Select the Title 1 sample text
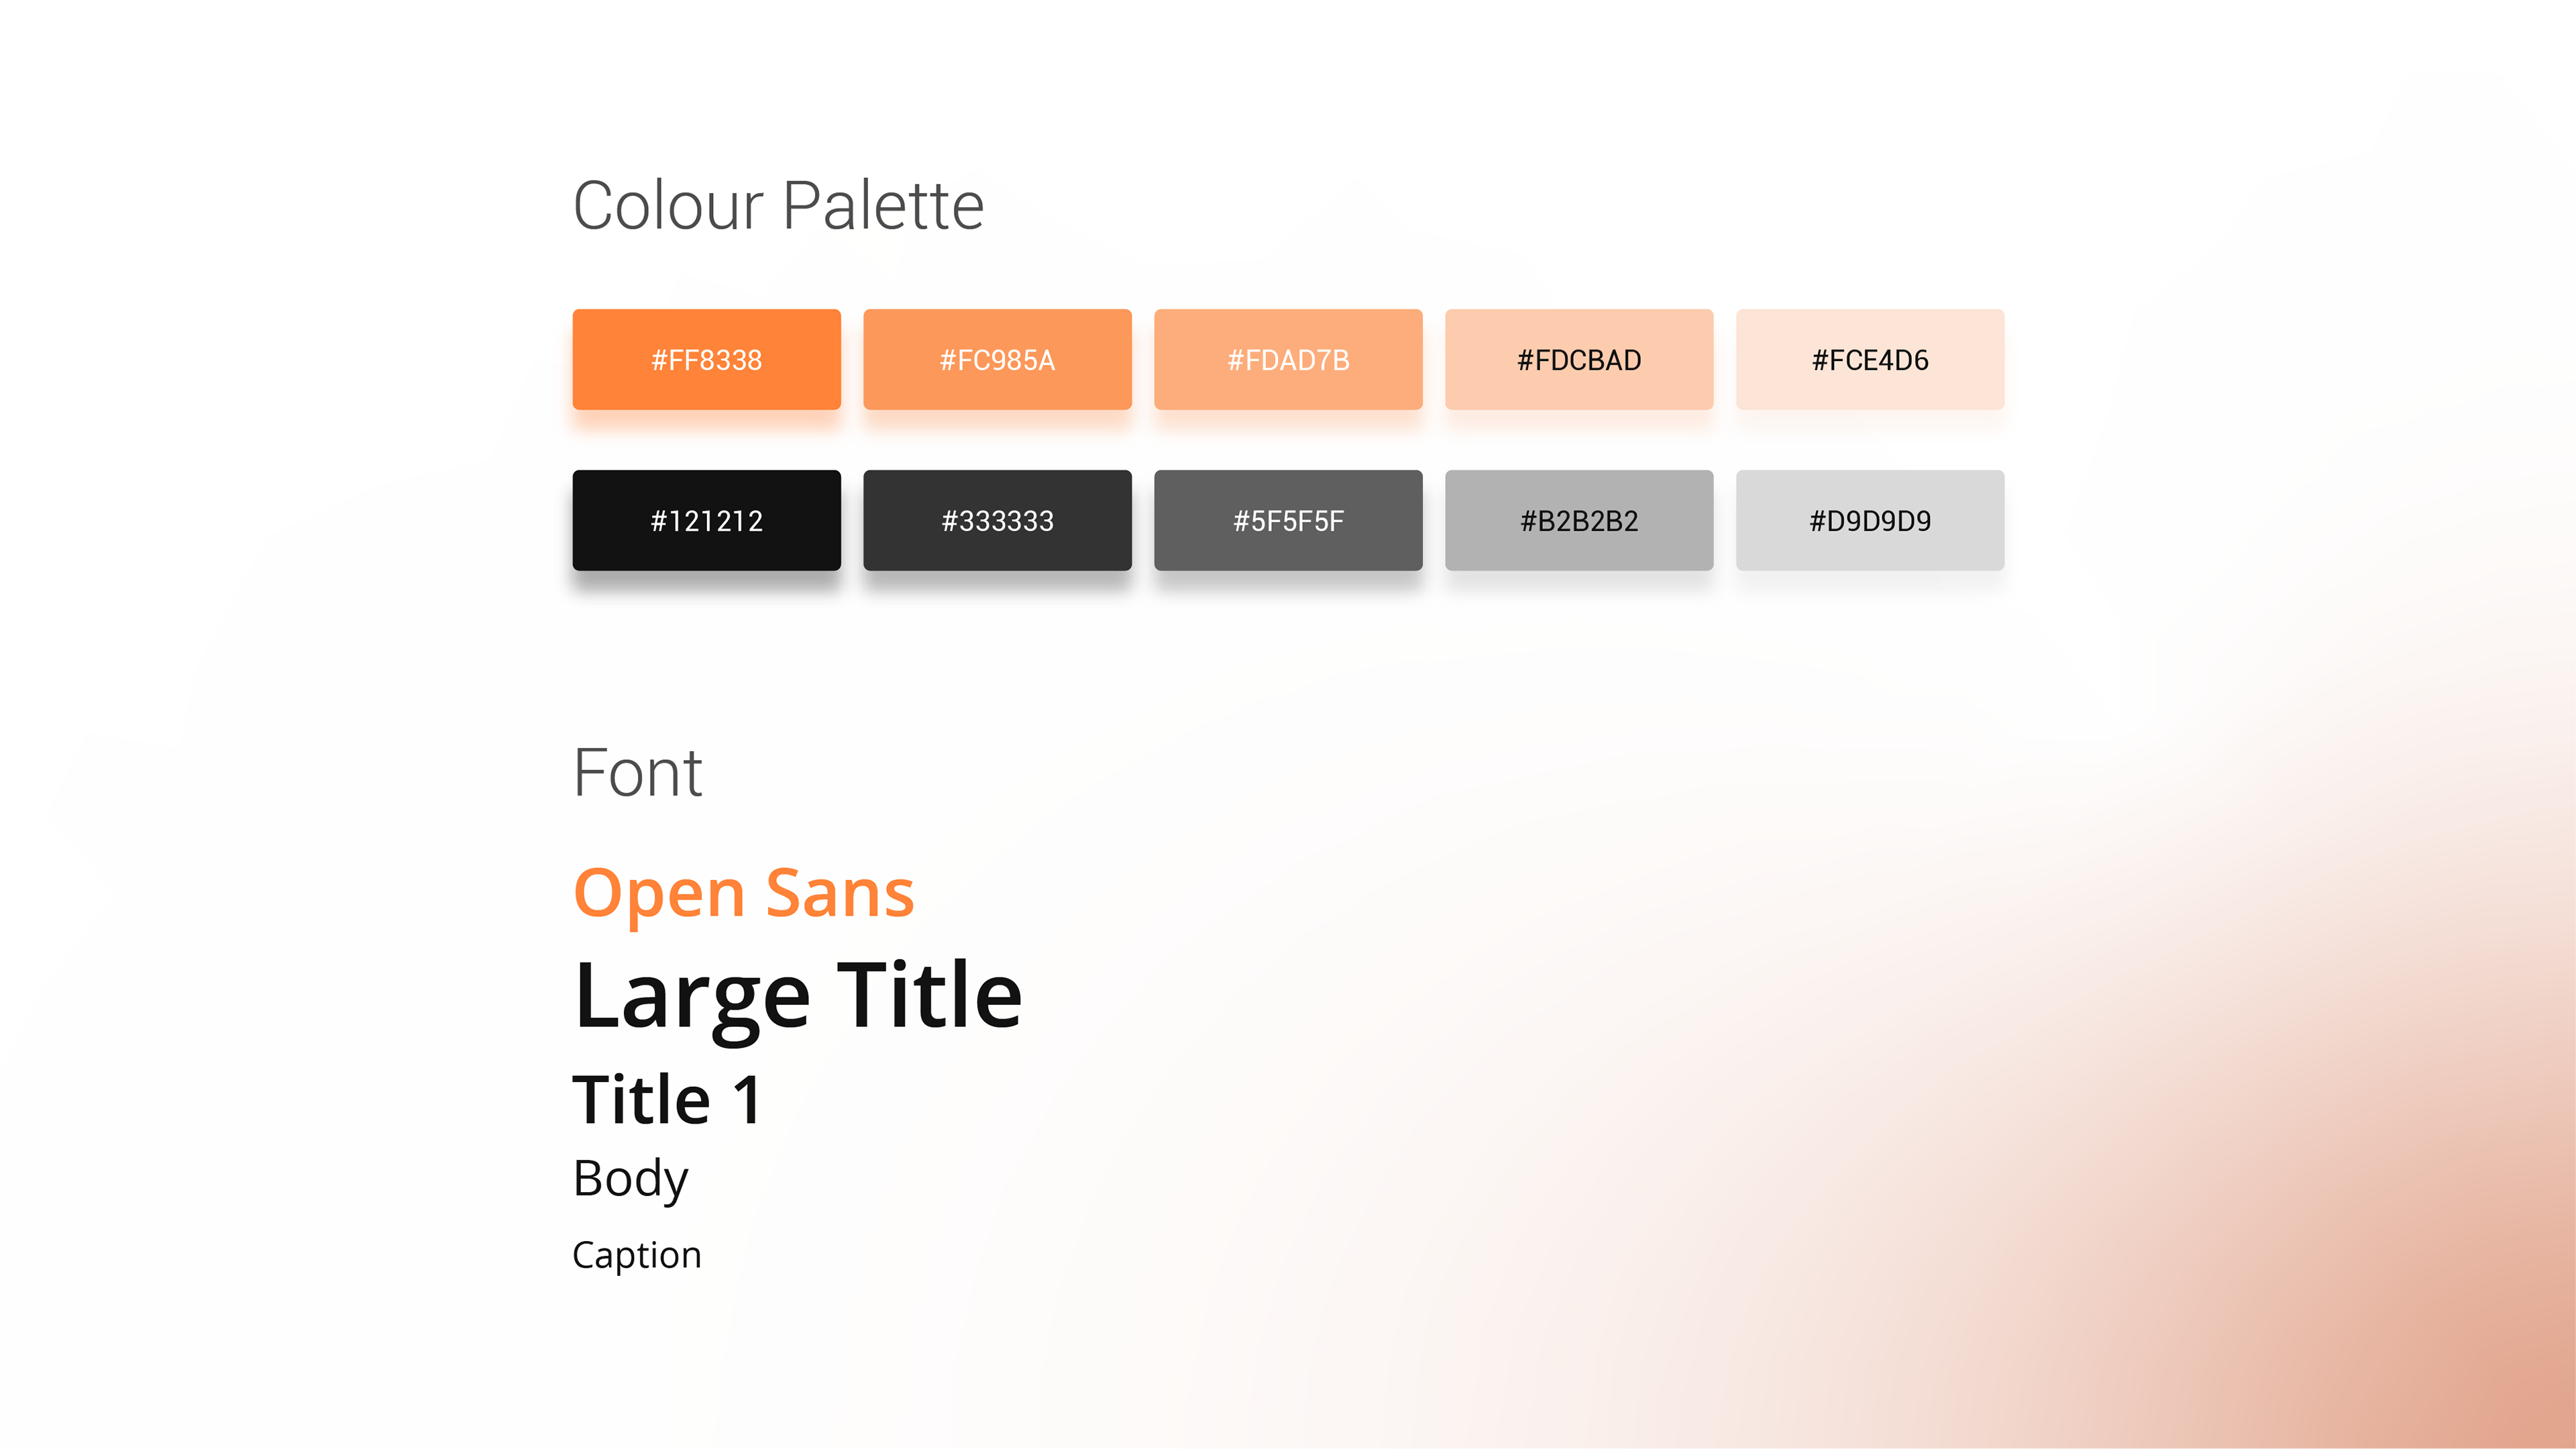This screenshot has height=1449, width=2576. [668, 1100]
